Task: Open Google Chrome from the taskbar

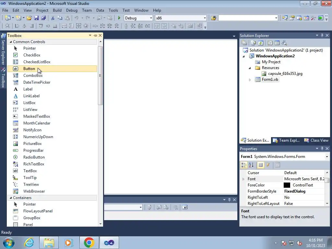Action: click(89, 243)
